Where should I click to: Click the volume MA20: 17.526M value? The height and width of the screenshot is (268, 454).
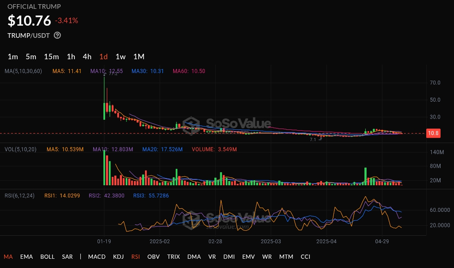click(162, 150)
